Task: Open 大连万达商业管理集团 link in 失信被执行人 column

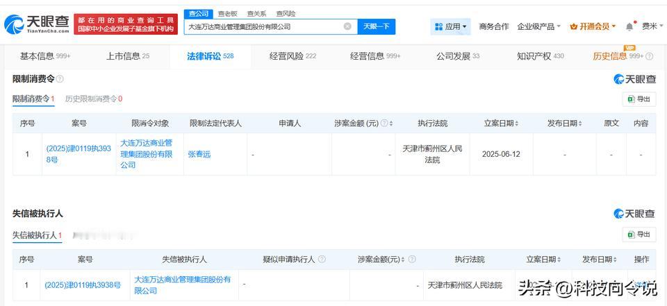Action: (183, 285)
